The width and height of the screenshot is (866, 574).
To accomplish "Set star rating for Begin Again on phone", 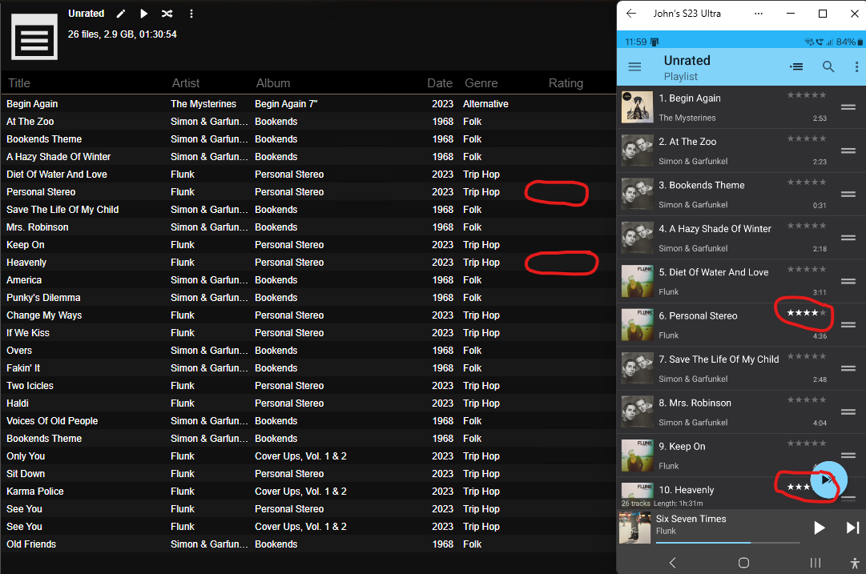I will click(x=806, y=95).
